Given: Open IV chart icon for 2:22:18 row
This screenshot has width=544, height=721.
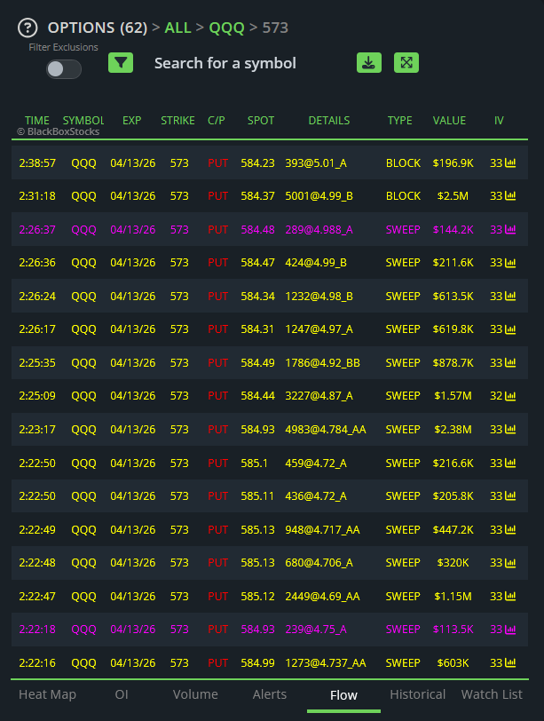Looking at the screenshot, I should 510,630.
